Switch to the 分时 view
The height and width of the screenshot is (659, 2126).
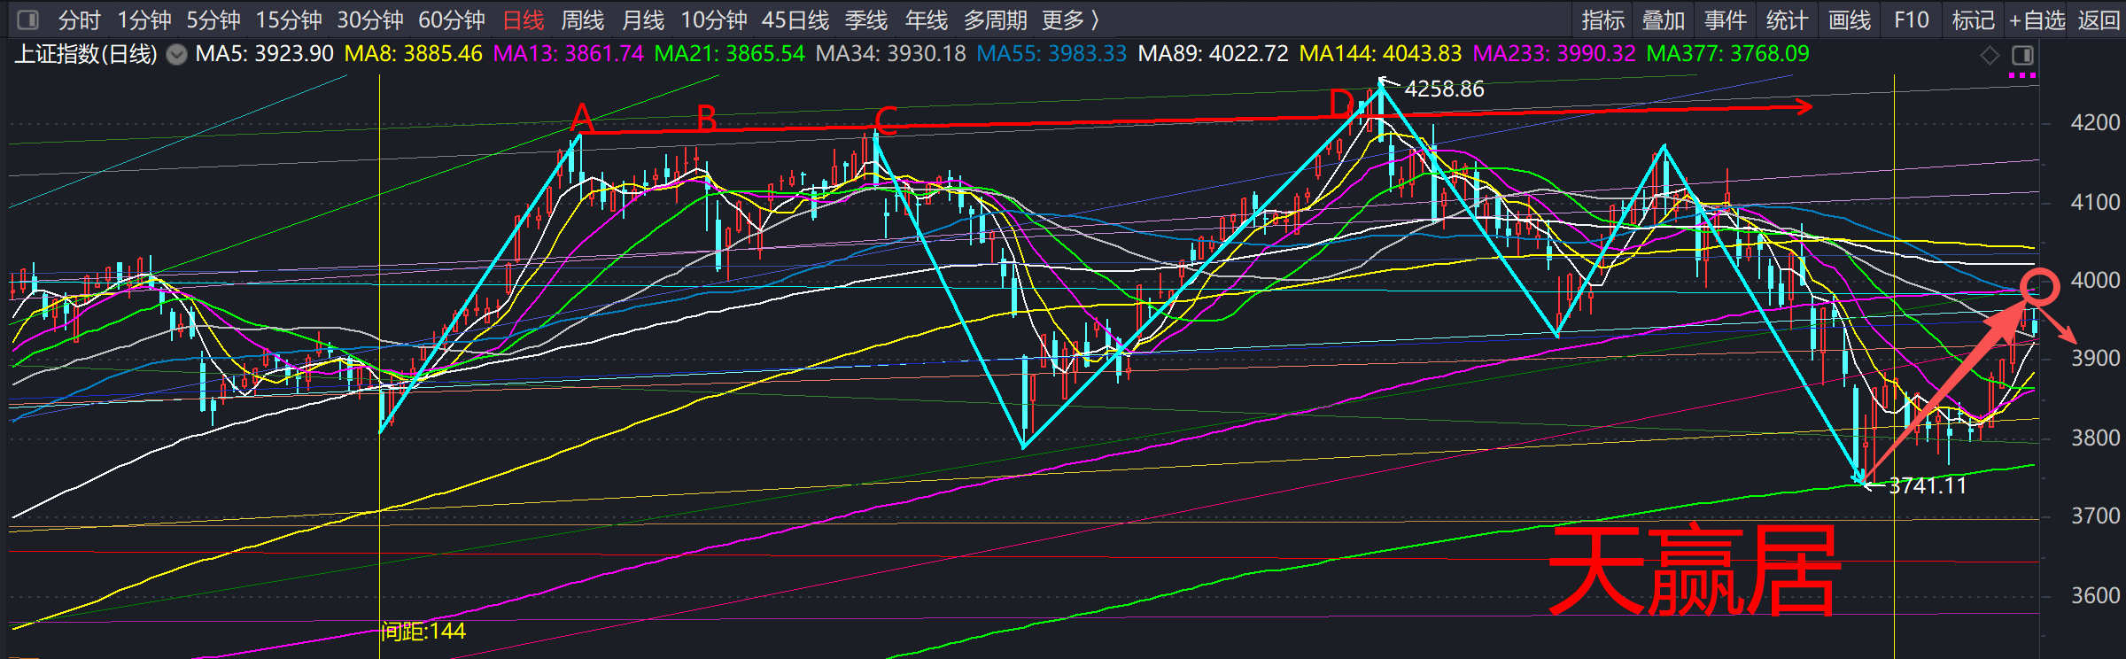coord(80,19)
